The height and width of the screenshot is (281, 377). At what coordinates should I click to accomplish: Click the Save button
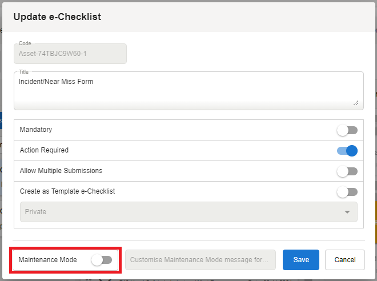pyautogui.click(x=301, y=260)
